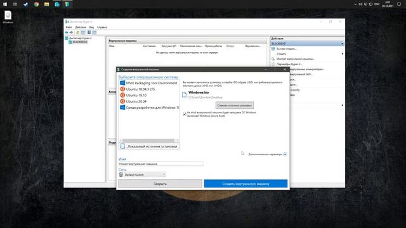Click the Up one level toolbar icon
The width and height of the screenshot is (406, 228).
tap(77, 32)
